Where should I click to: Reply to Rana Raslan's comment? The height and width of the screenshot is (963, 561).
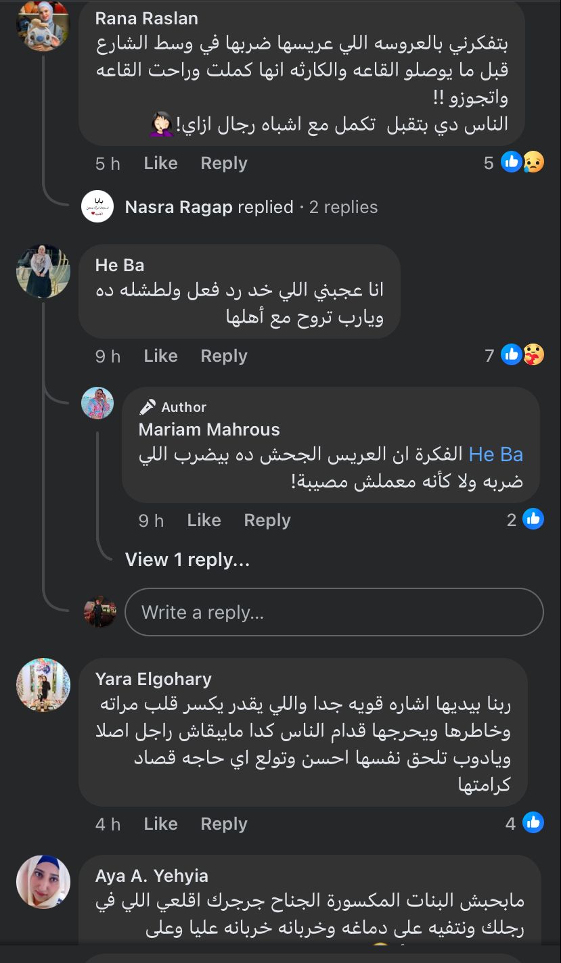point(224,163)
